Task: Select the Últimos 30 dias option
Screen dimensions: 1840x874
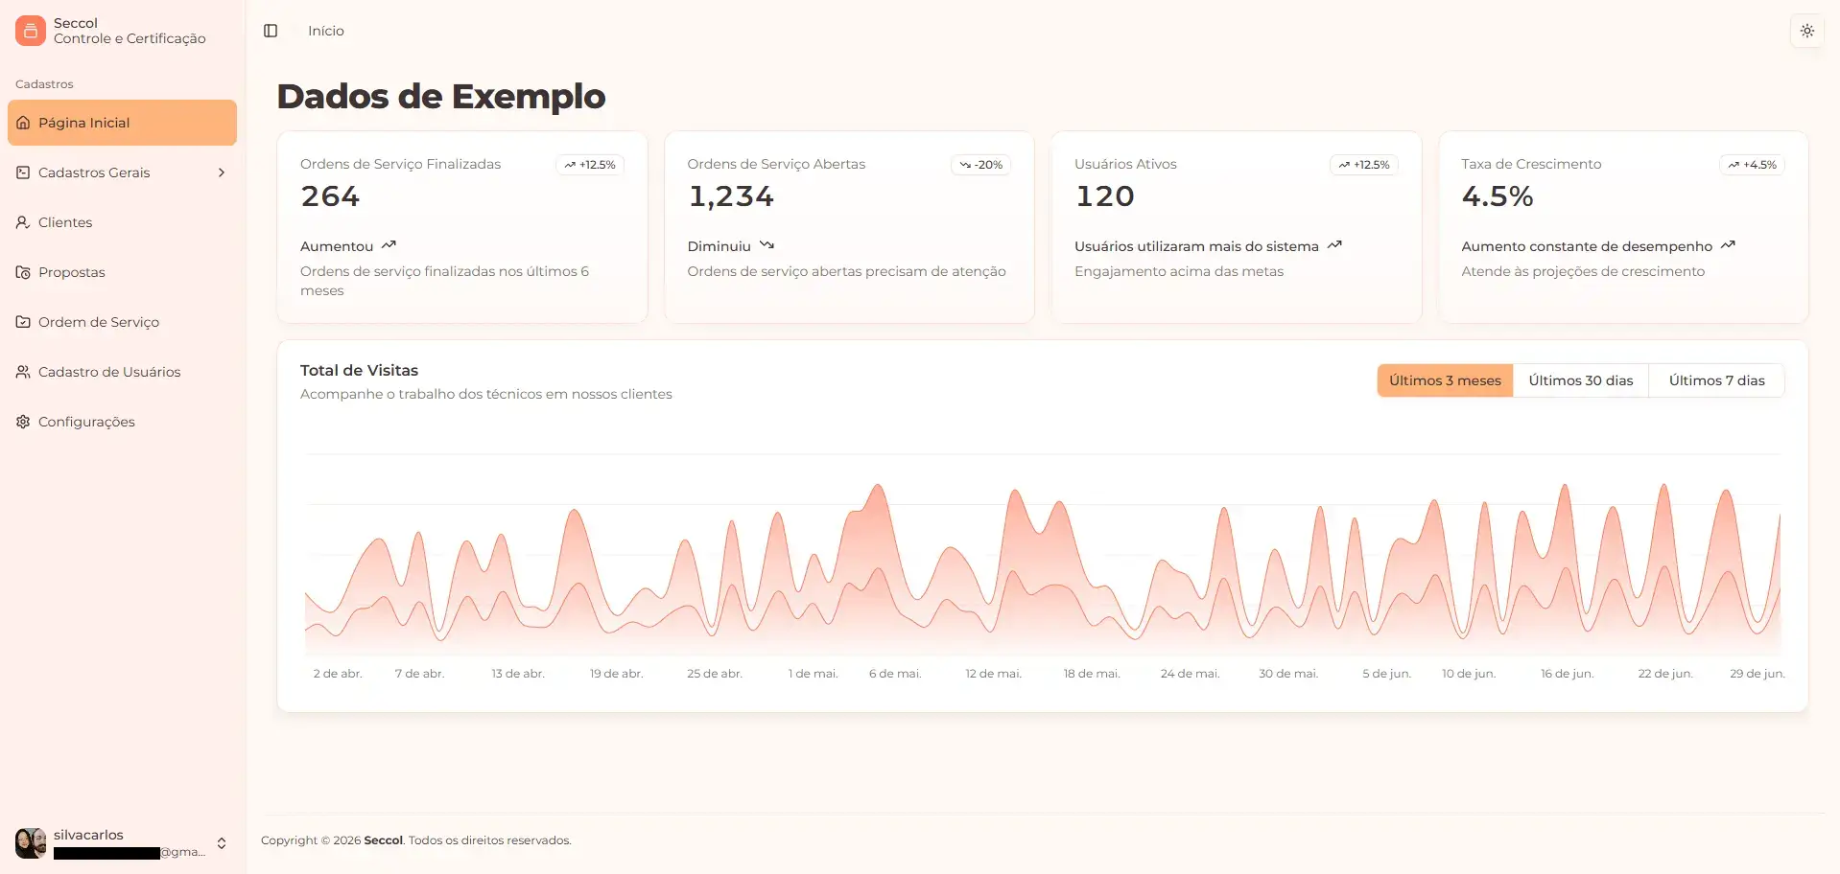Action: point(1580,379)
